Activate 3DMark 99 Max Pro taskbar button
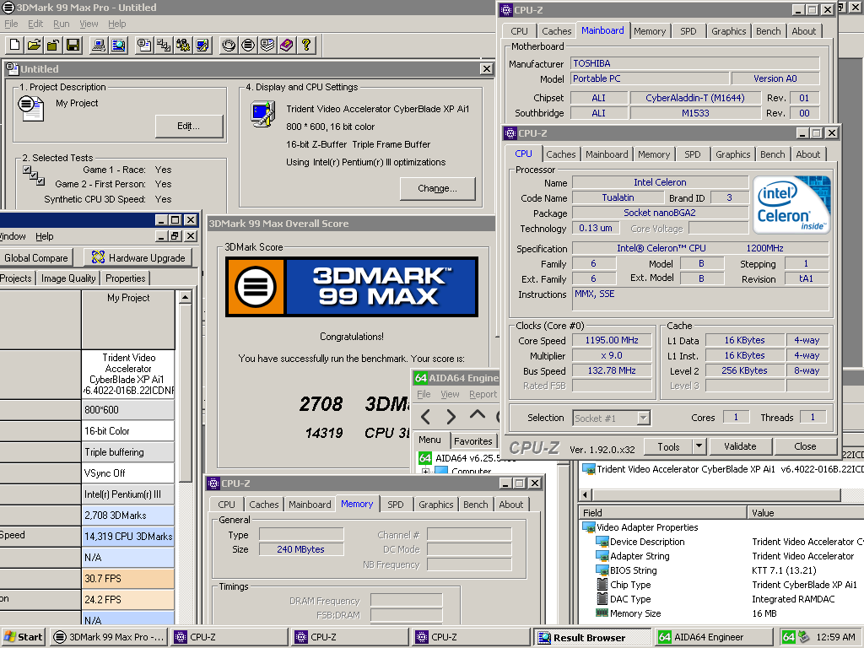 (110, 637)
